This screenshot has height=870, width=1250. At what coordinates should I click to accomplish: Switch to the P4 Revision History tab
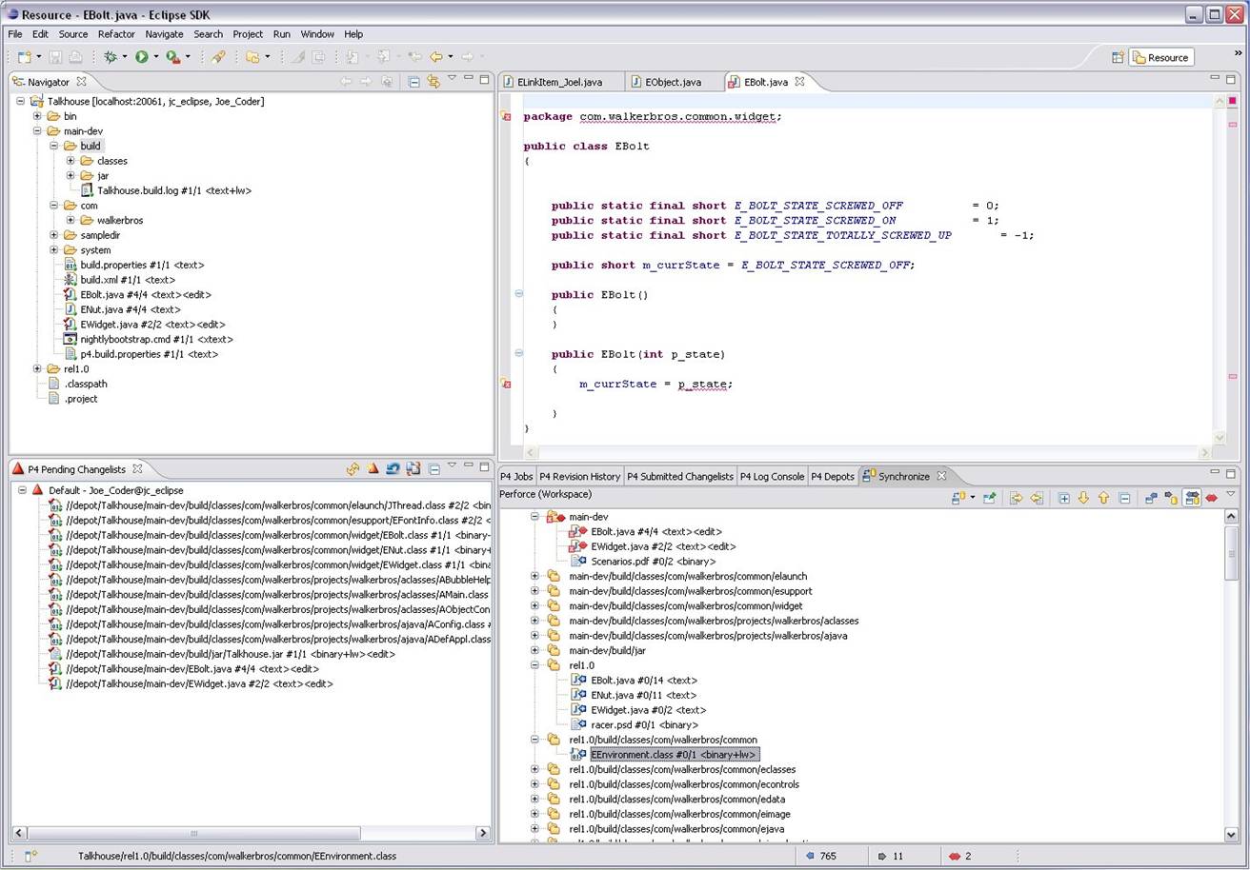579,476
